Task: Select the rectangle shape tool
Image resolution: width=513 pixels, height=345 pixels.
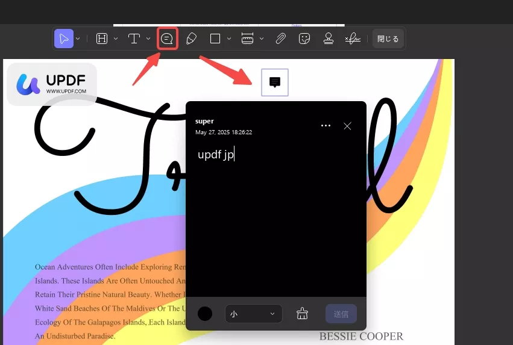Action: [215, 39]
